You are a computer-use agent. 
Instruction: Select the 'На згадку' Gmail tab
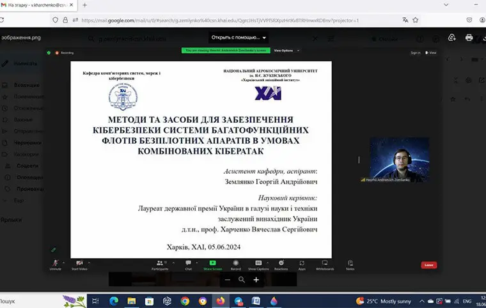pyautogui.click(x=37, y=5)
